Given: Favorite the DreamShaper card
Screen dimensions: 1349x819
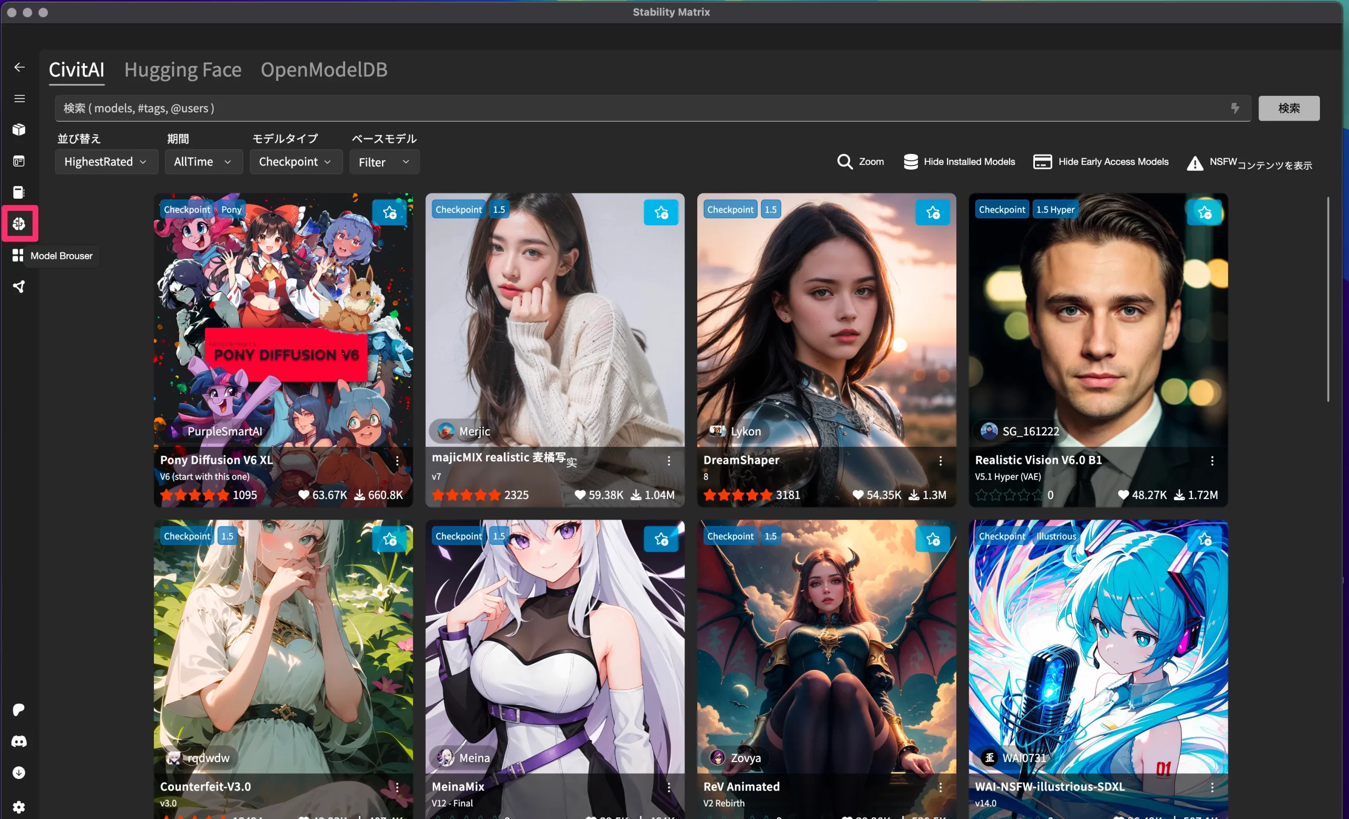Looking at the screenshot, I should pos(932,212).
